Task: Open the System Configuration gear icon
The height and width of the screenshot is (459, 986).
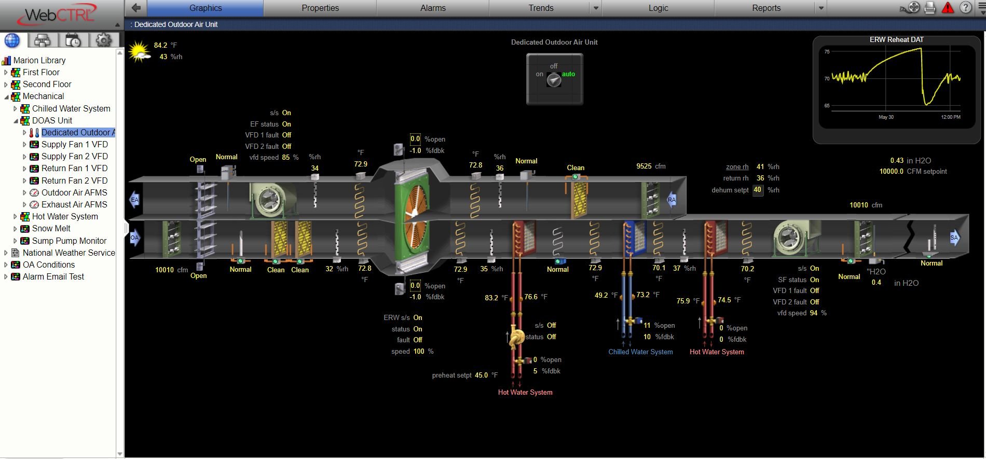Action: coord(103,40)
